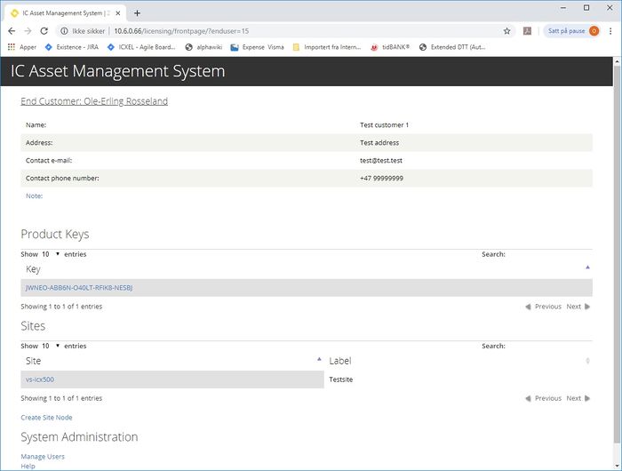This screenshot has width=622, height=471.
Task: Open the extension icon next to the star
Action: [x=527, y=31]
